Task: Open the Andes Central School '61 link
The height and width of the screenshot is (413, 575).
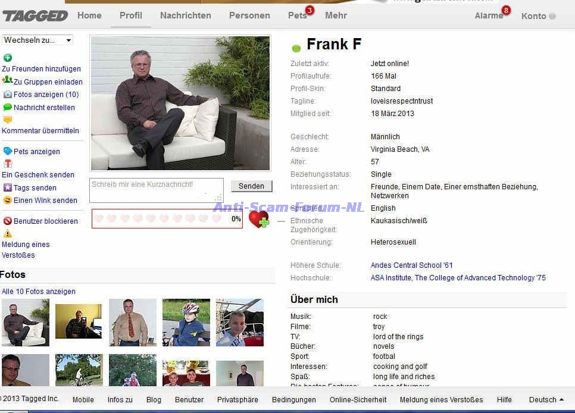Action: [x=411, y=265]
